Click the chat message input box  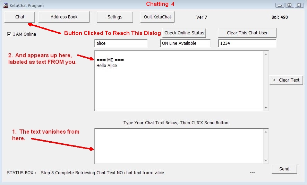point(179,146)
